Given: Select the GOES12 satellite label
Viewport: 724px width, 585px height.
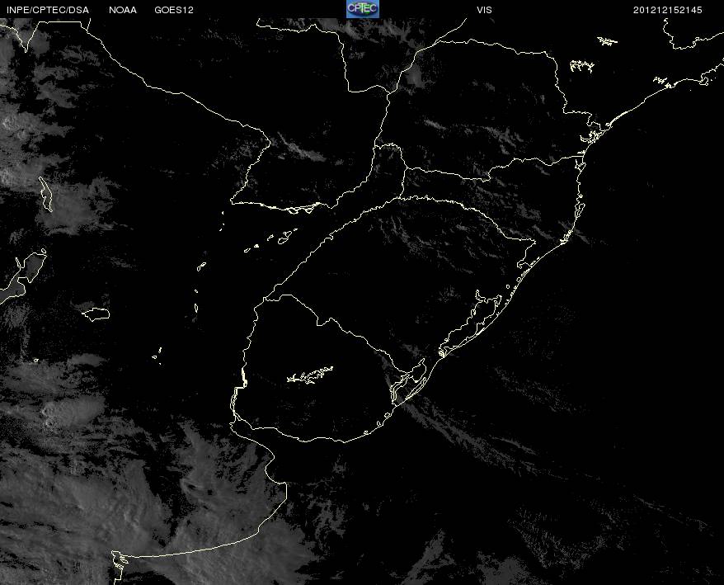Looking at the screenshot, I should tap(174, 10).
